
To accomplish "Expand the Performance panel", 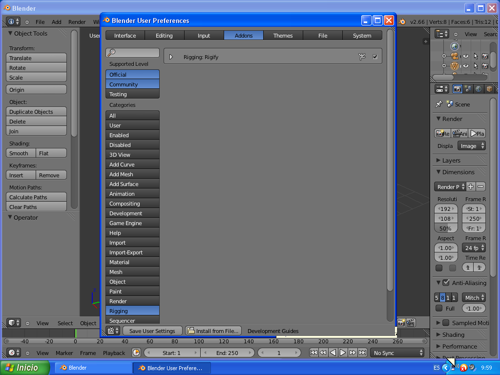I will 438,346.
